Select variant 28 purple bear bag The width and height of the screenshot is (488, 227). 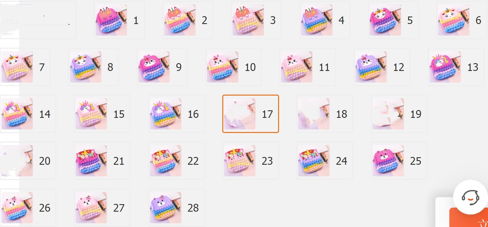tap(176, 208)
